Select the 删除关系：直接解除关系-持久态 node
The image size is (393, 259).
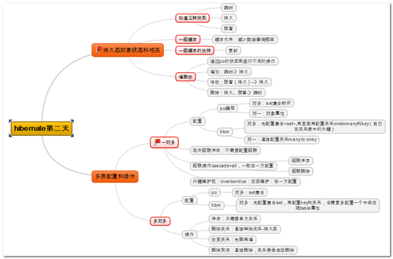pos(244,229)
